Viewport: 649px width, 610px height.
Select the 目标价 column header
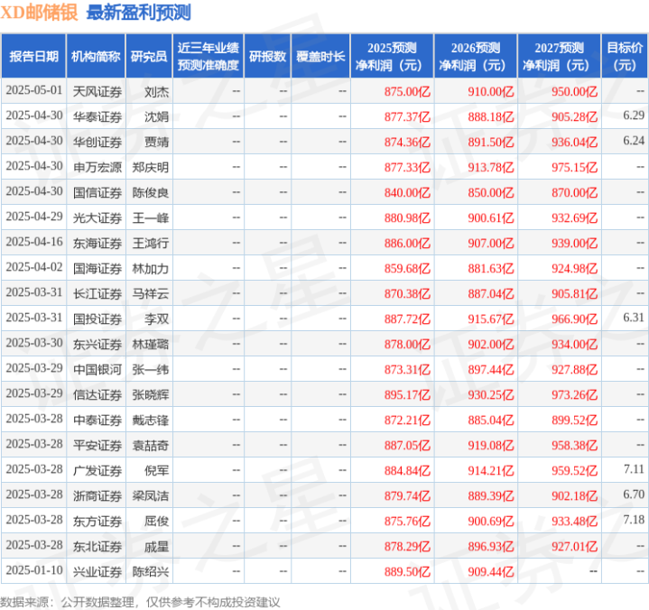tap(625, 56)
